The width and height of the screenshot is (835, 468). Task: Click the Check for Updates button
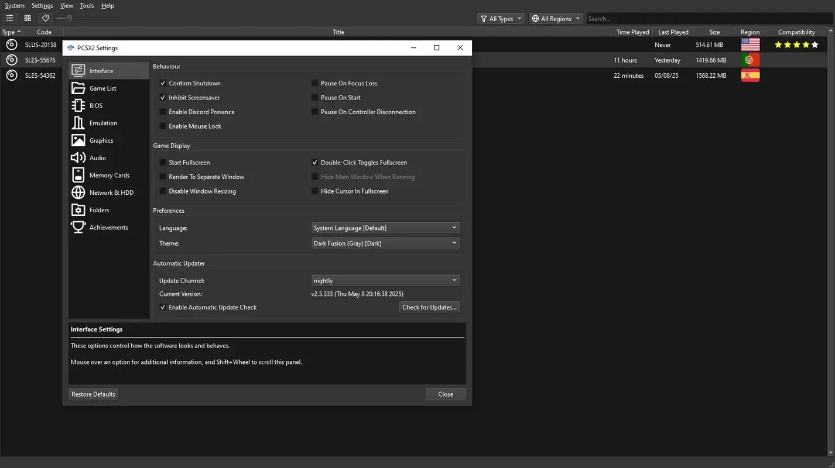(x=429, y=307)
